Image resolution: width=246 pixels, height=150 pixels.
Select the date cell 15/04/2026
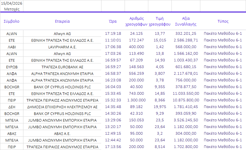12,3
